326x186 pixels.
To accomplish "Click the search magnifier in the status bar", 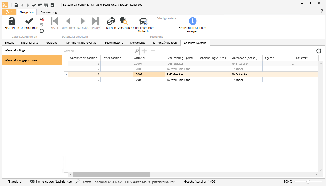I will pos(77,182).
